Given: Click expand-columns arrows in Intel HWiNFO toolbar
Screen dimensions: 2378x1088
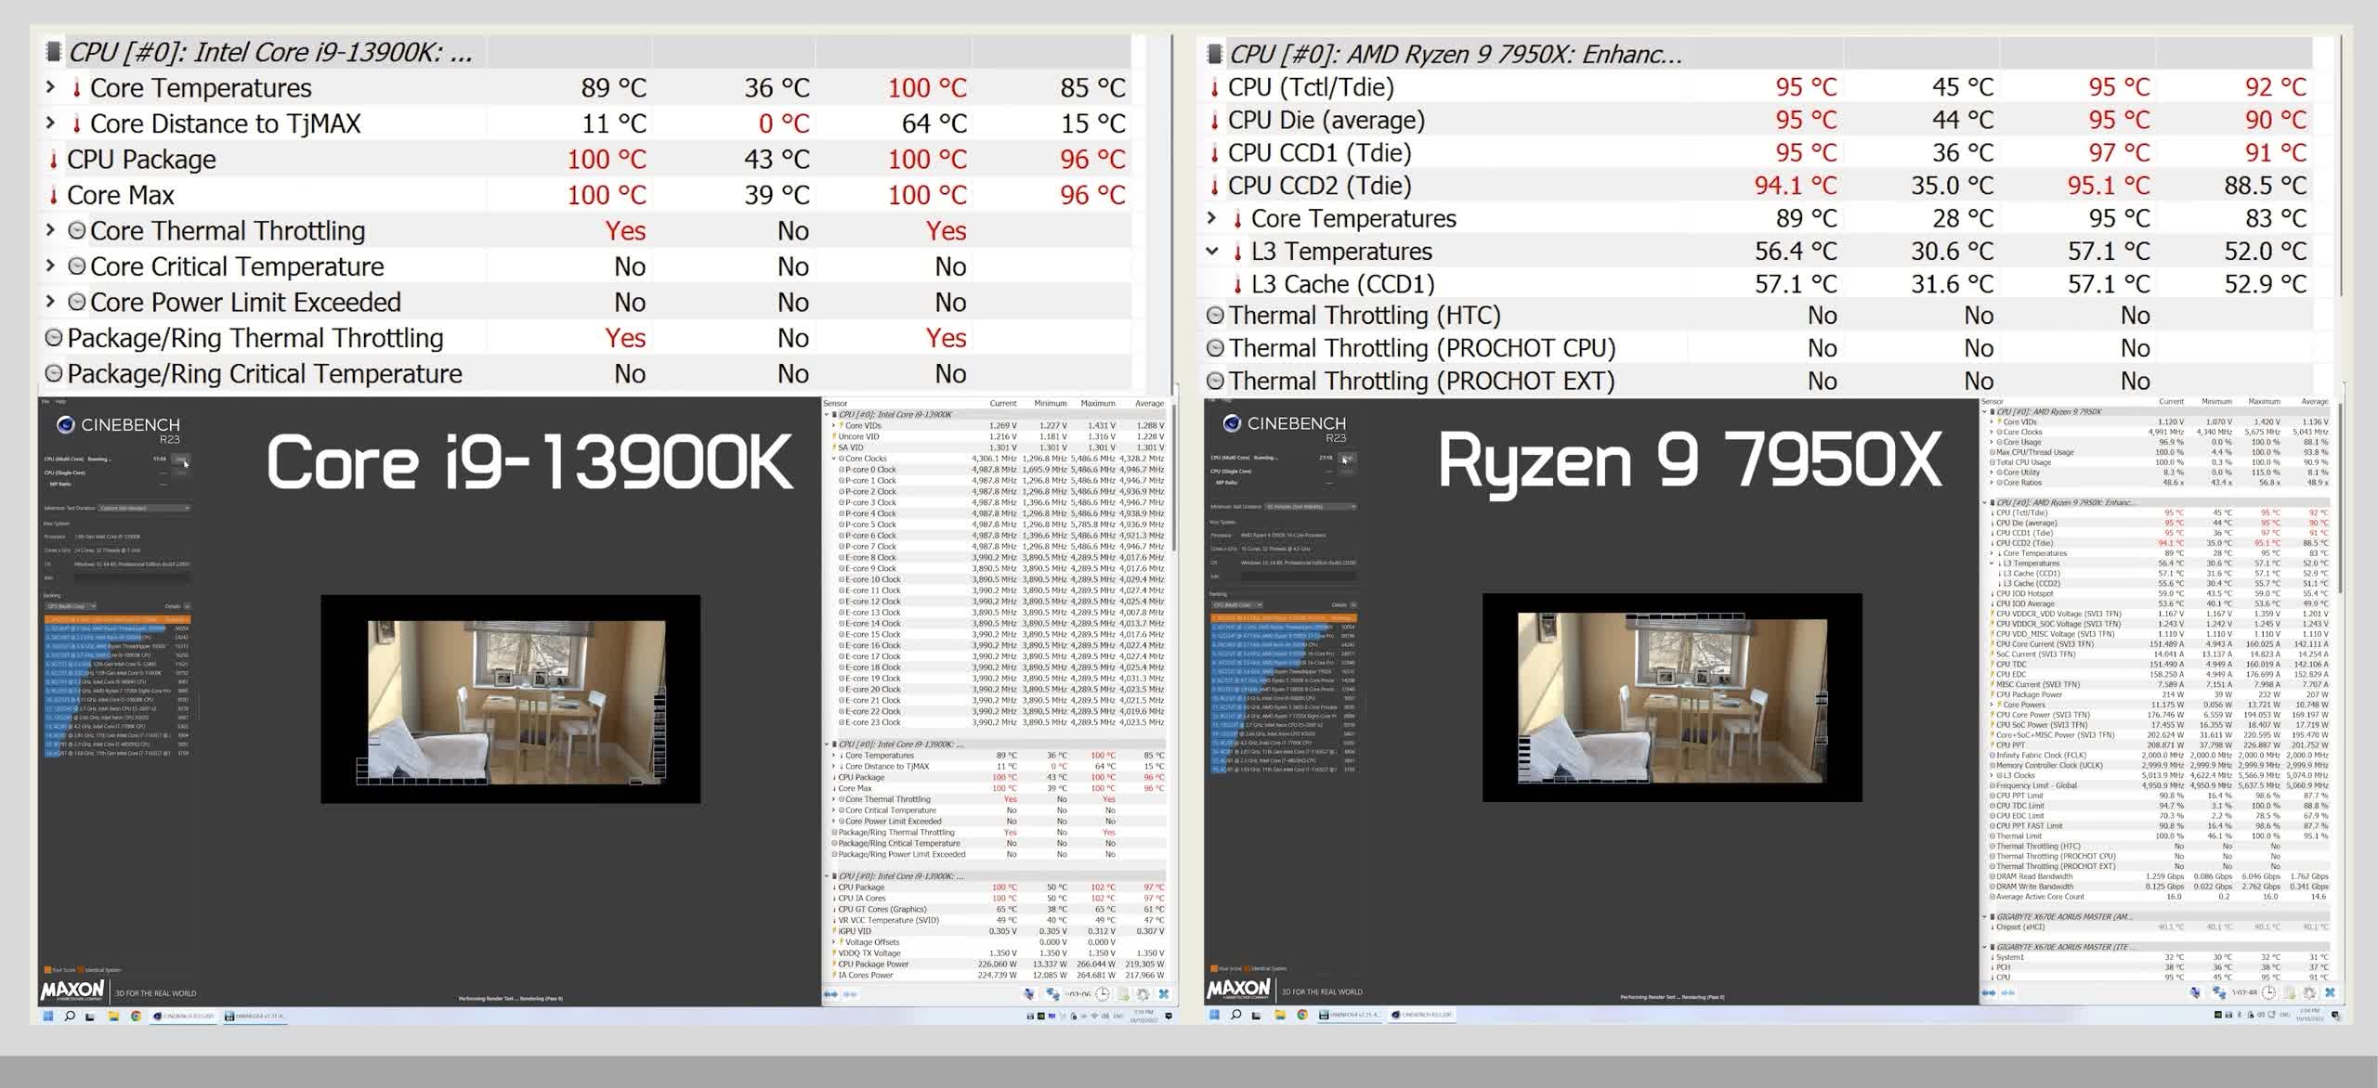Looking at the screenshot, I should tap(830, 994).
